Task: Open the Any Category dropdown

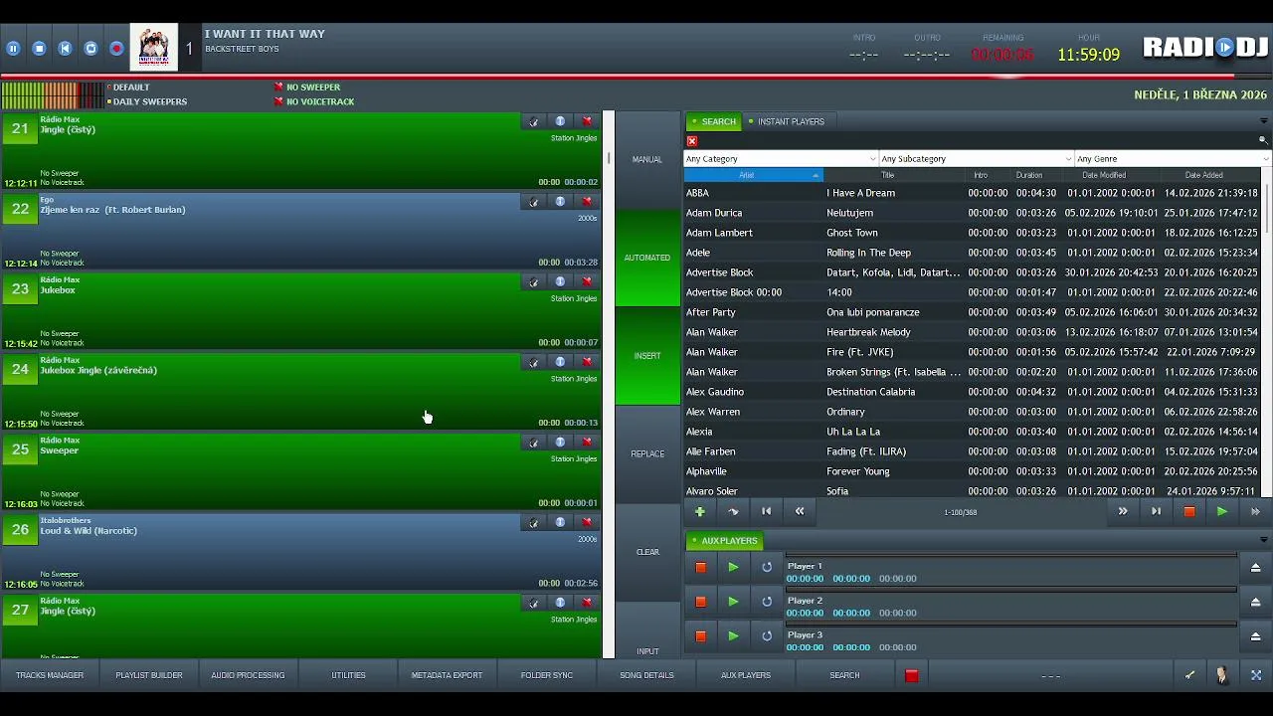Action: pos(781,159)
